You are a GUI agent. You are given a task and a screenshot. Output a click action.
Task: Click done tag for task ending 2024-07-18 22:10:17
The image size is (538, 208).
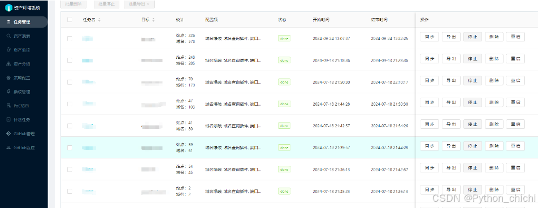[284, 82]
